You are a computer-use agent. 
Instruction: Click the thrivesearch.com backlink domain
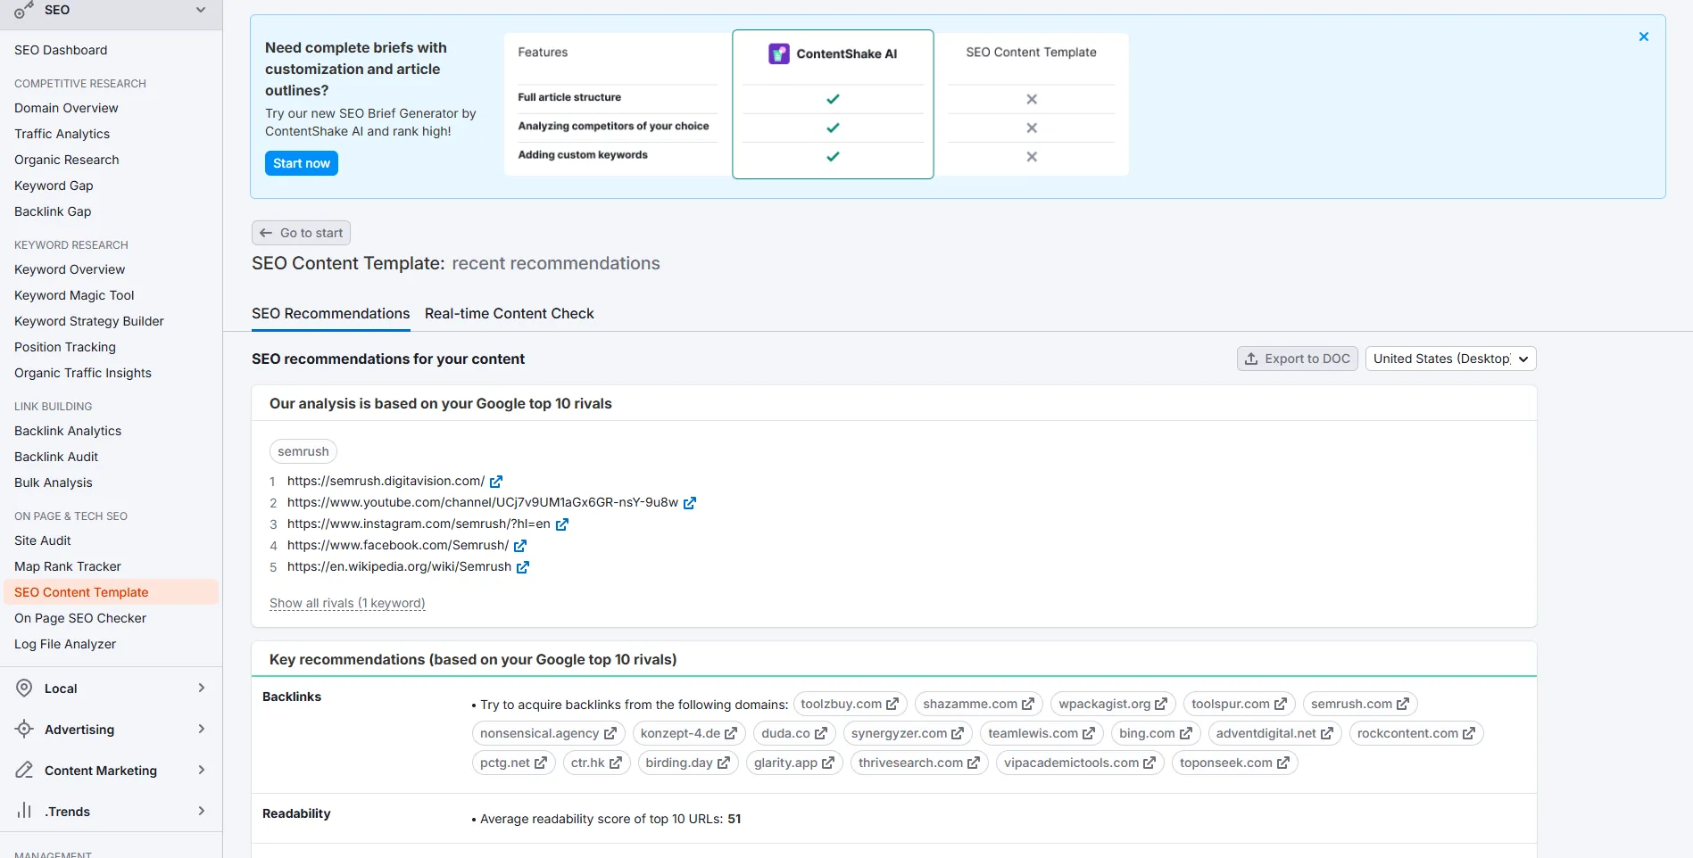910,763
